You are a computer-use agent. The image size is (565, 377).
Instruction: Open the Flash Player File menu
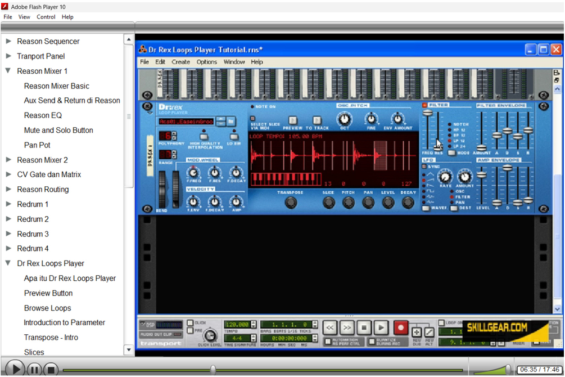[x=7, y=17]
